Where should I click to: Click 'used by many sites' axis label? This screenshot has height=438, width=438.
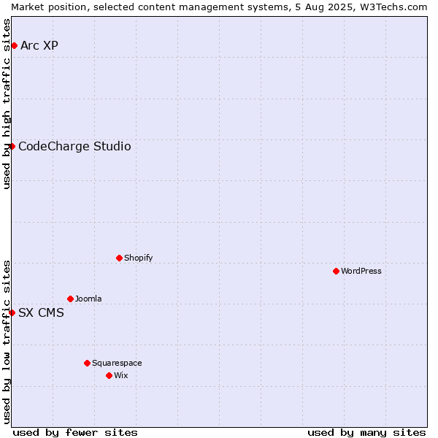pyautogui.click(x=366, y=433)
